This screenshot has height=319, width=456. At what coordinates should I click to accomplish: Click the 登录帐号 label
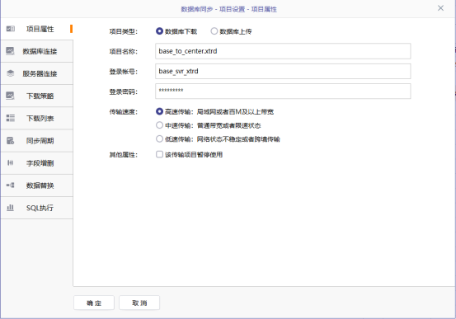tap(124, 72)
